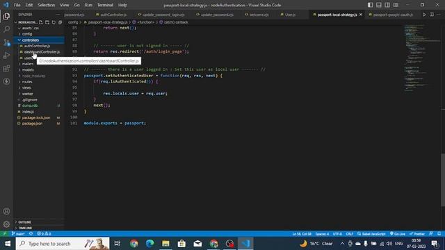The height and width of the screenshot is (250, 445).
Task: Click the New Folder icon in Explorer
Action: point(47,22)
